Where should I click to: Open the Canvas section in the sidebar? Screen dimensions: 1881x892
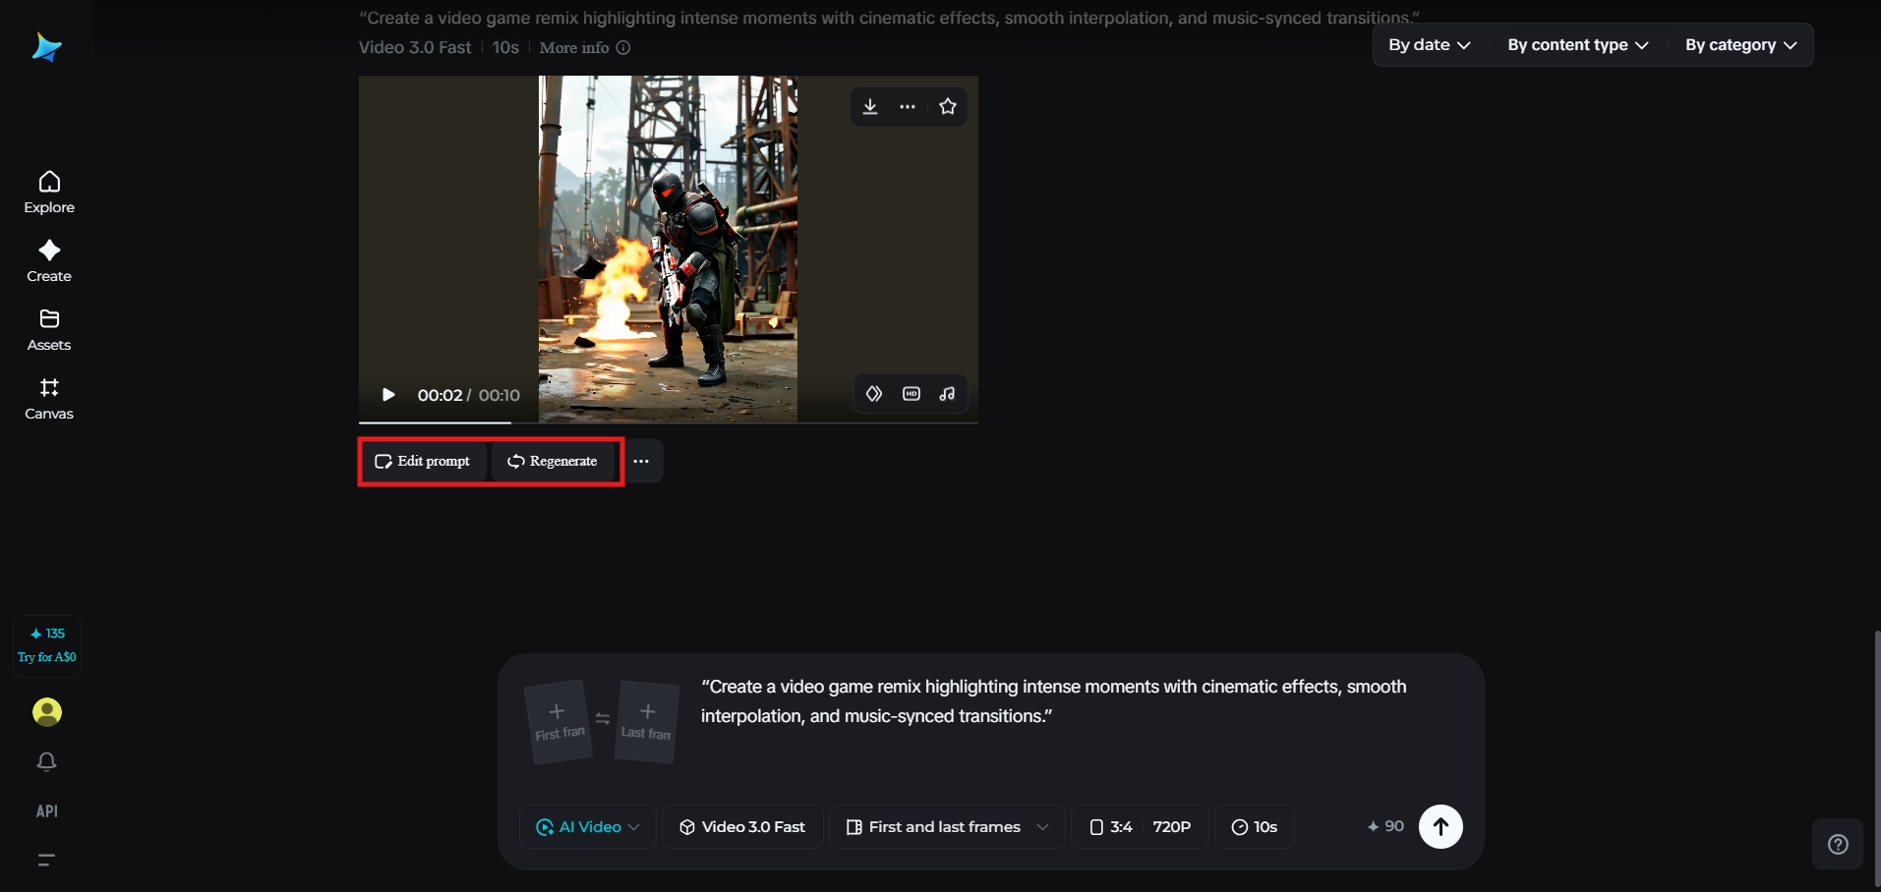48,398
